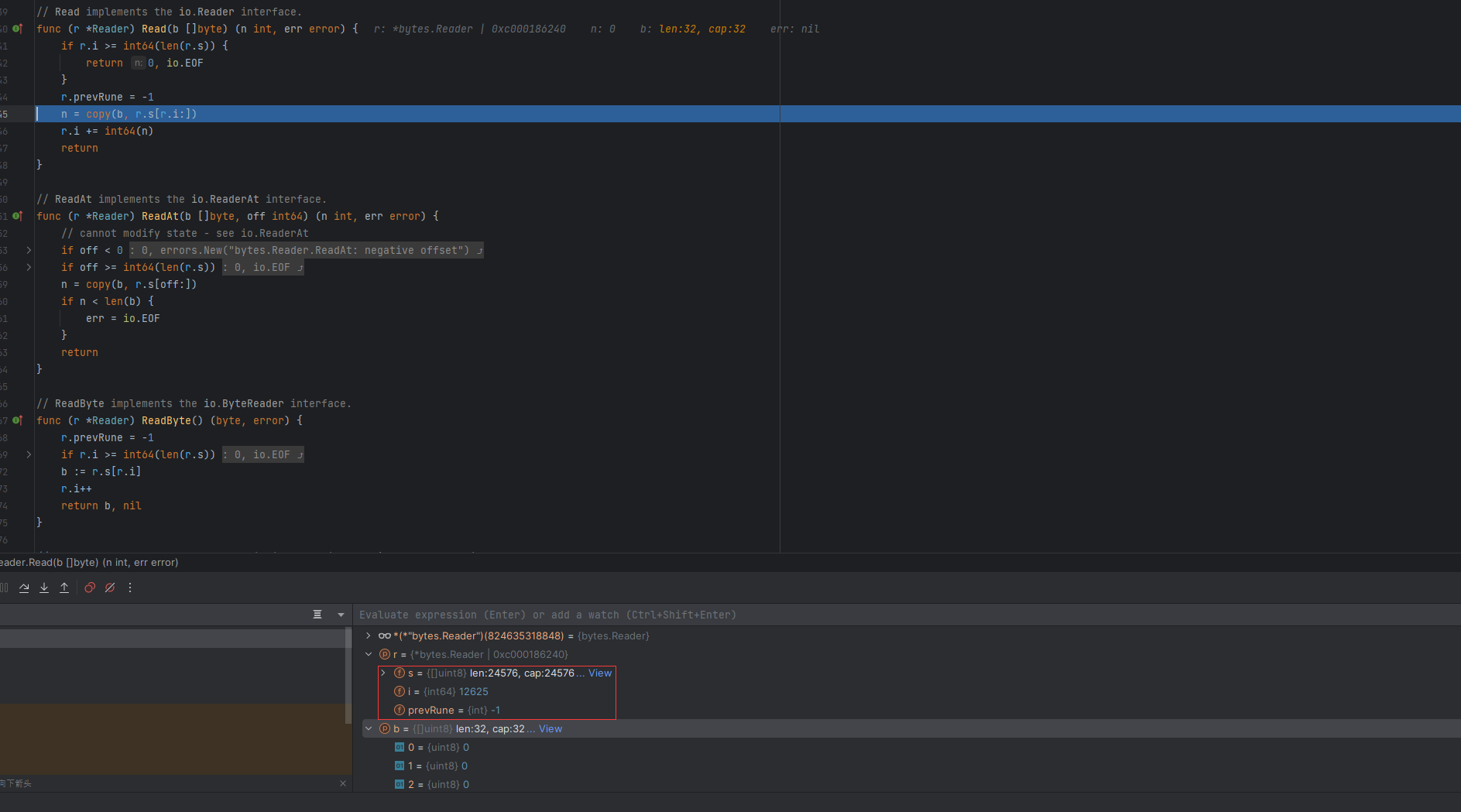The image size is (1461, 812).
Task: Click the field icon beside prevRune
Action: (x=400, y=710)
